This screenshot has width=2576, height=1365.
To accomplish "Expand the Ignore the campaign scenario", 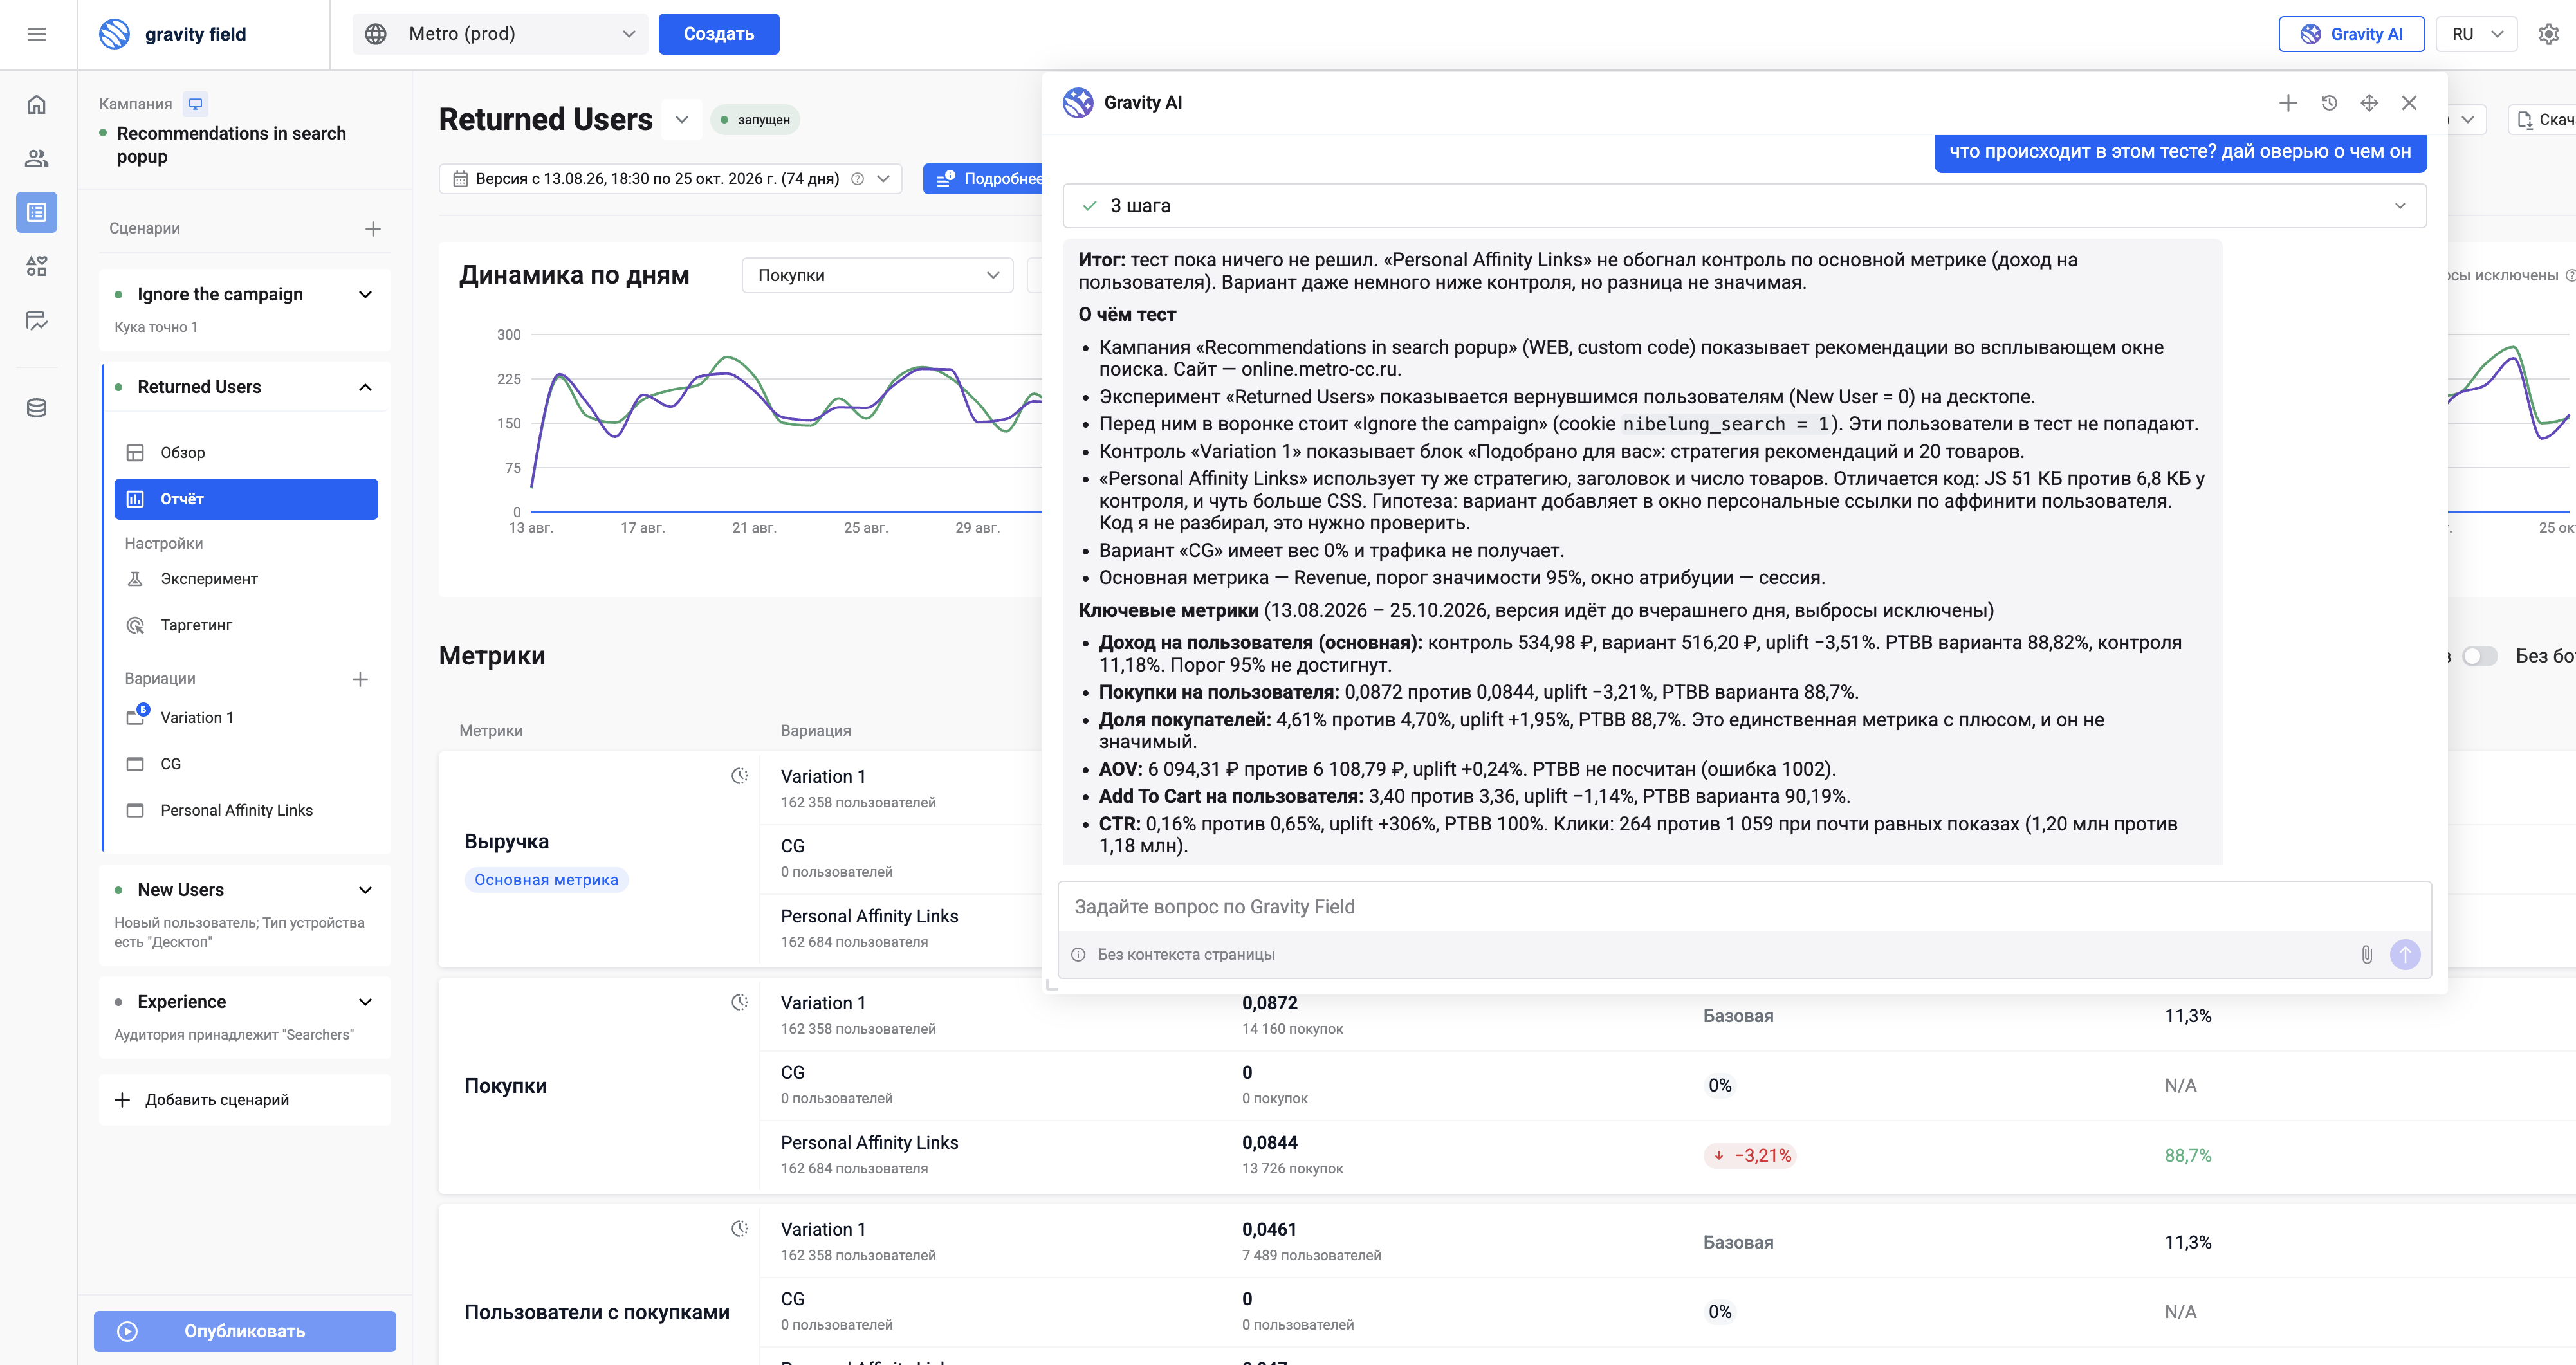I will 365,294.
